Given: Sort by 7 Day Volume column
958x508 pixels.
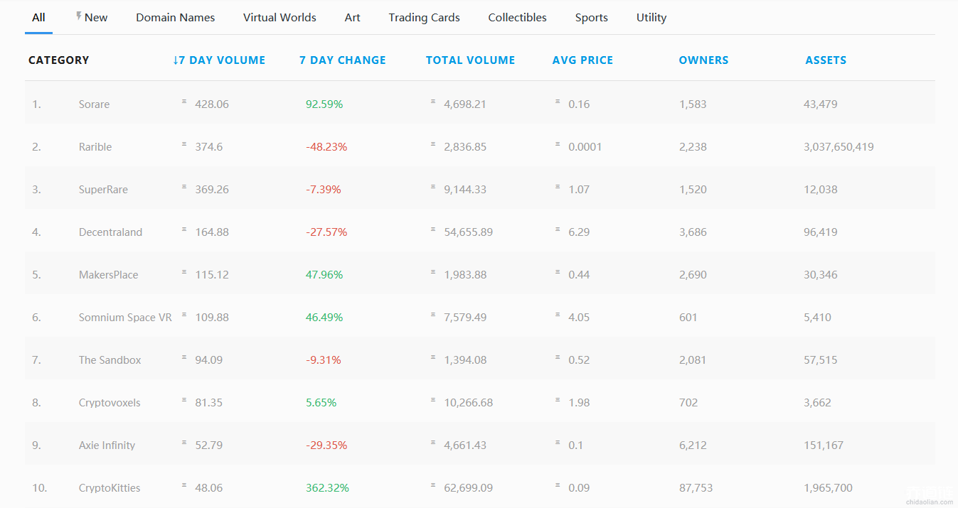Looking at the screenshot, I should 219,60.
